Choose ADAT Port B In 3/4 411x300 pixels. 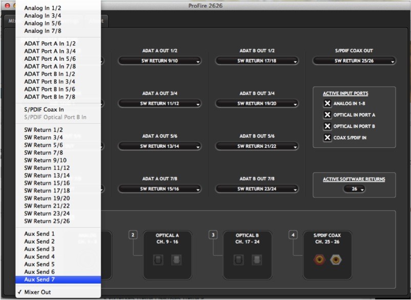[x=58, y=81]
